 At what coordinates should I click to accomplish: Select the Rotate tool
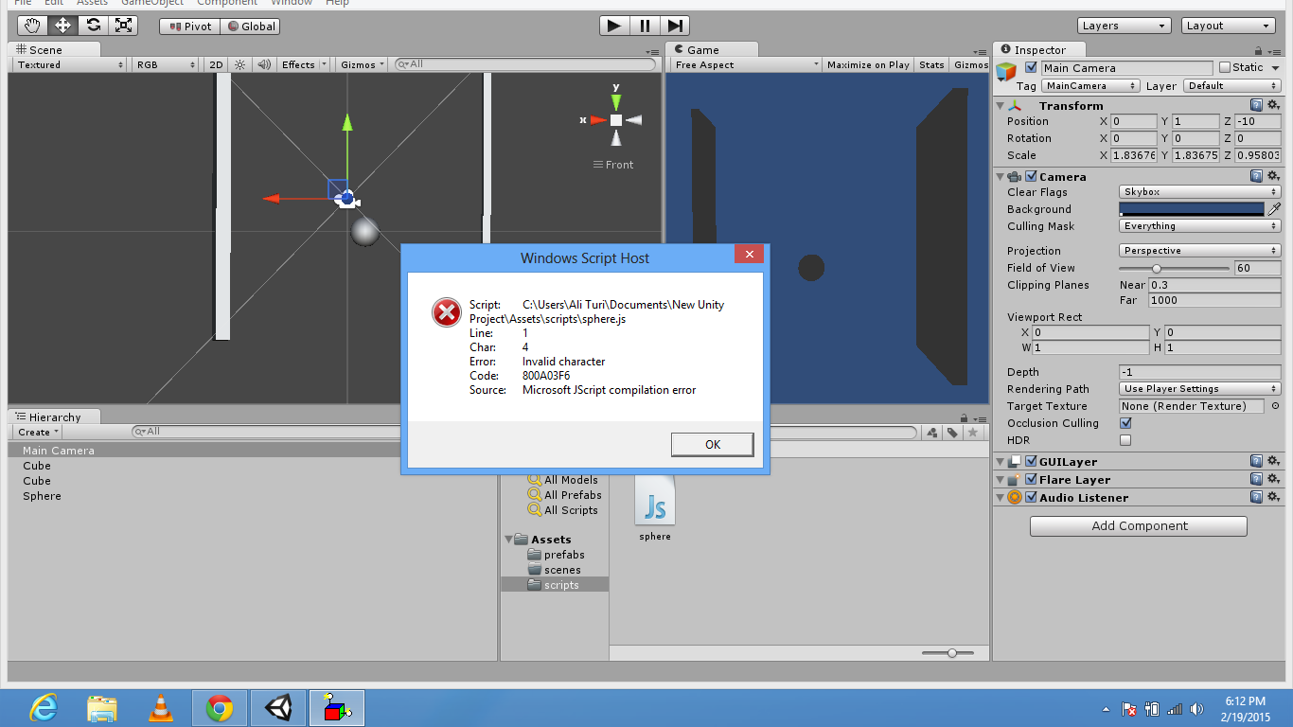click(93, 26)
